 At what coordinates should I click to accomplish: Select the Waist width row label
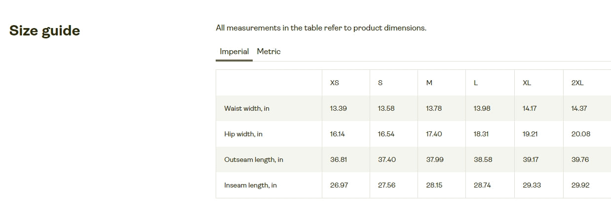(247, 108)
